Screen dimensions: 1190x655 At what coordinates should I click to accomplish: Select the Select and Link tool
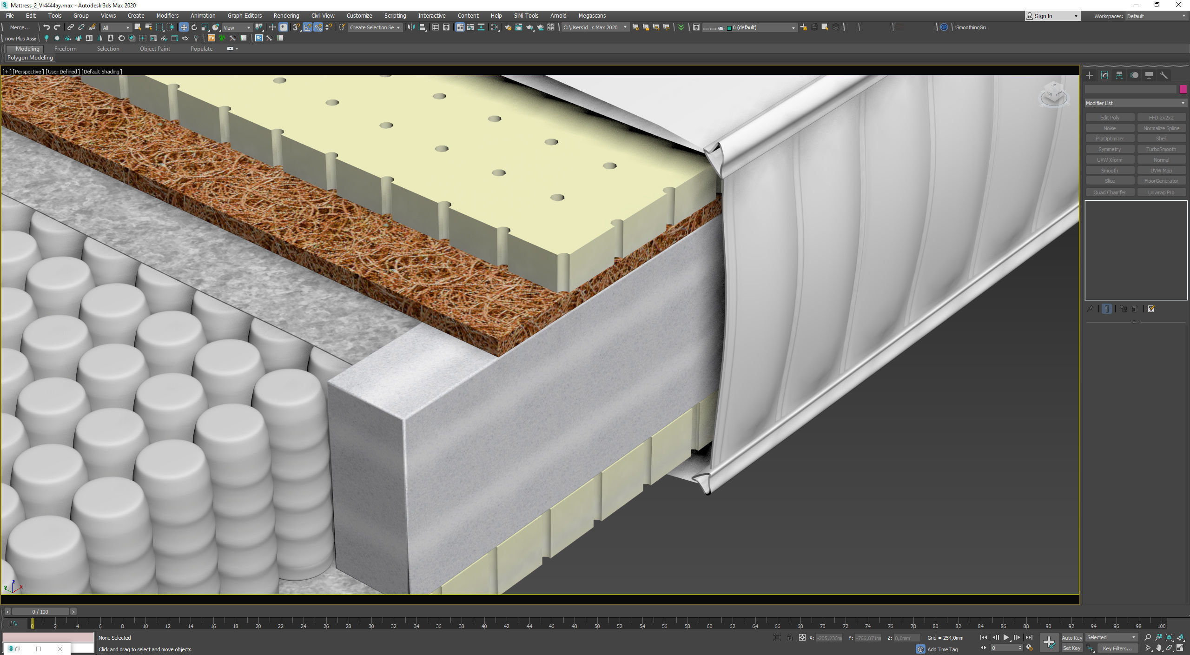[70, 27]
